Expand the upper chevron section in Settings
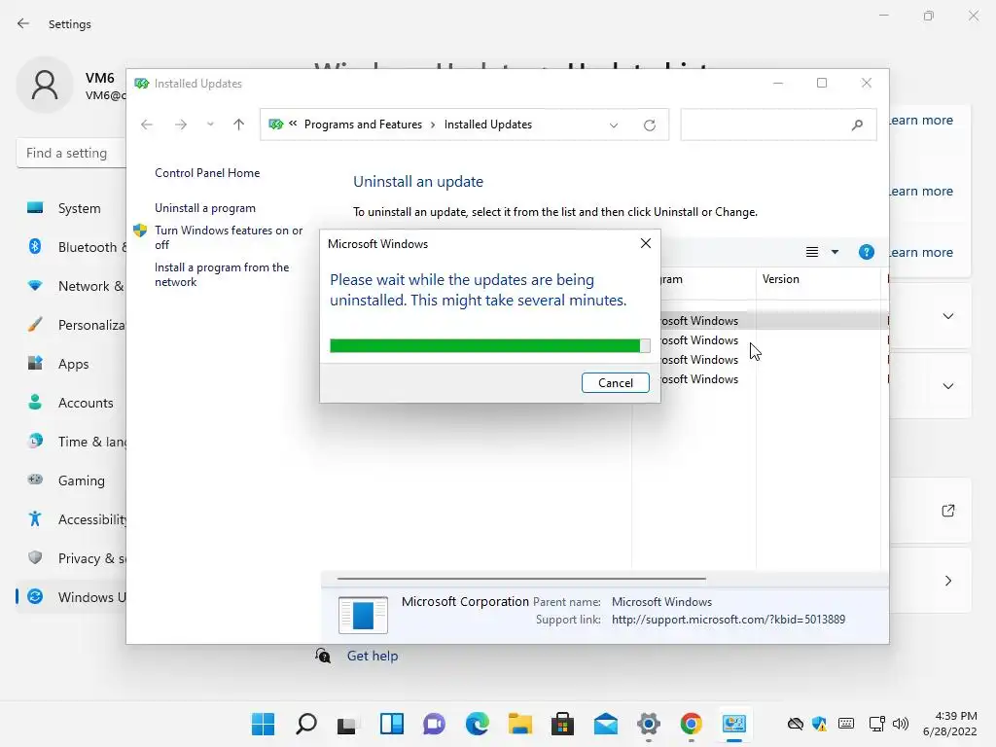996x747 pixels. tap(947, 316)
